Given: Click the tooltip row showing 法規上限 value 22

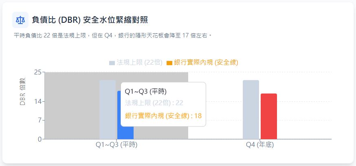Looking at the screenshot, I should (x=154, y=103).
